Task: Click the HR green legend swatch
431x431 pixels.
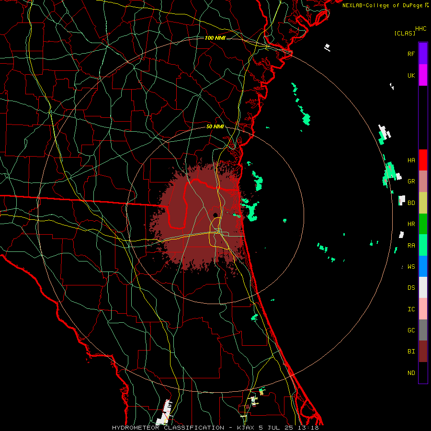Action: click(423, 224)
